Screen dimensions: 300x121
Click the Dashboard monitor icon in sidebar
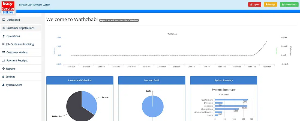point(4,20)
